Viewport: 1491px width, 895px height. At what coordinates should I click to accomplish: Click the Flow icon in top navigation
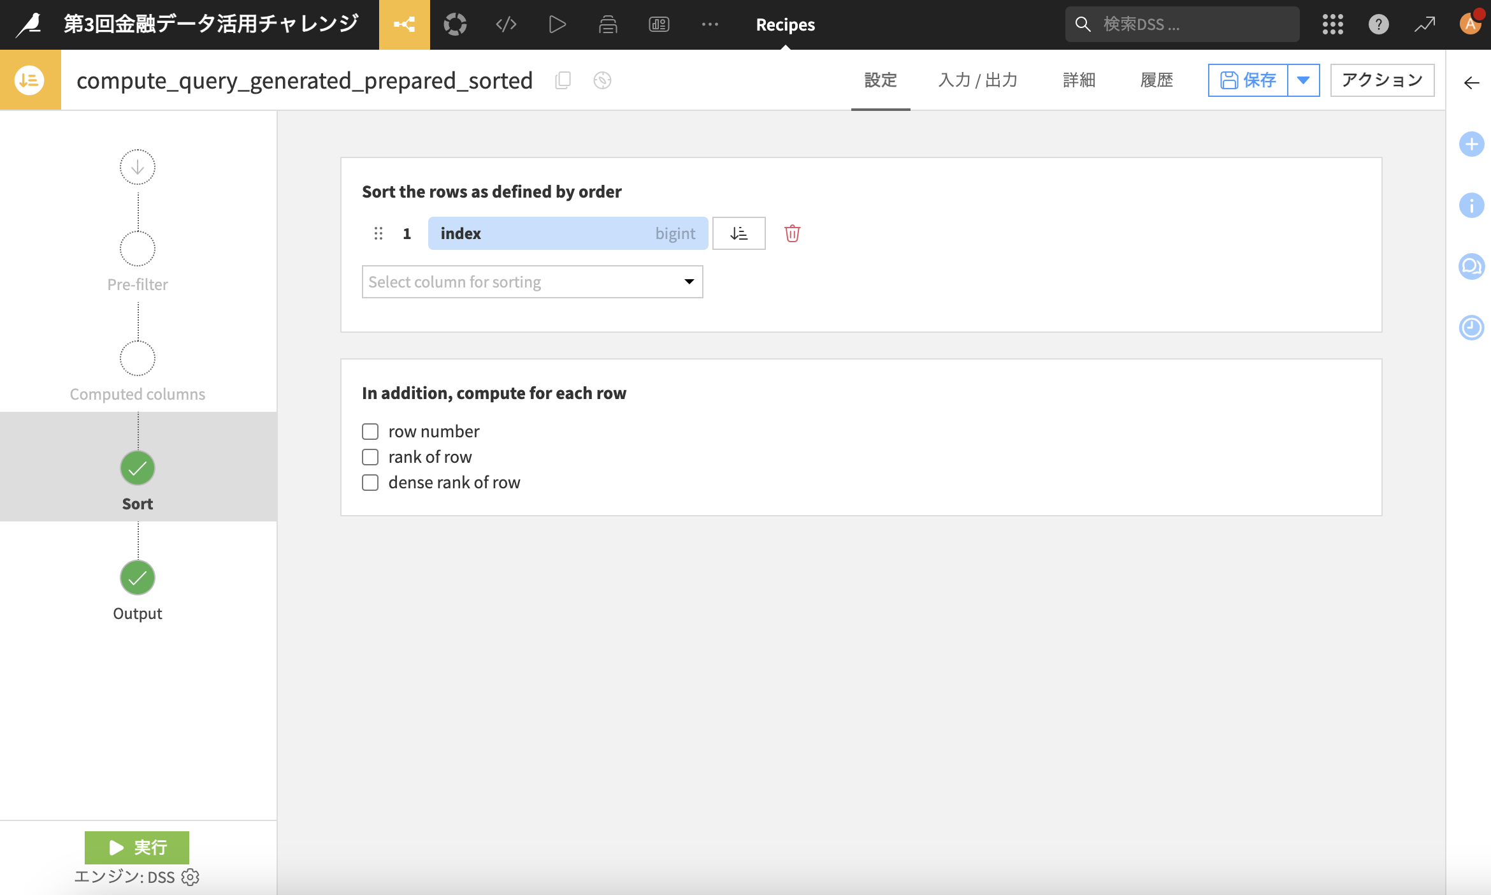(404, 25)
